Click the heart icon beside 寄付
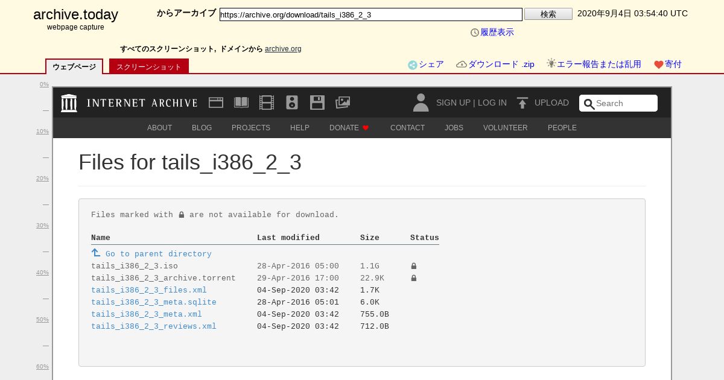 659,65
